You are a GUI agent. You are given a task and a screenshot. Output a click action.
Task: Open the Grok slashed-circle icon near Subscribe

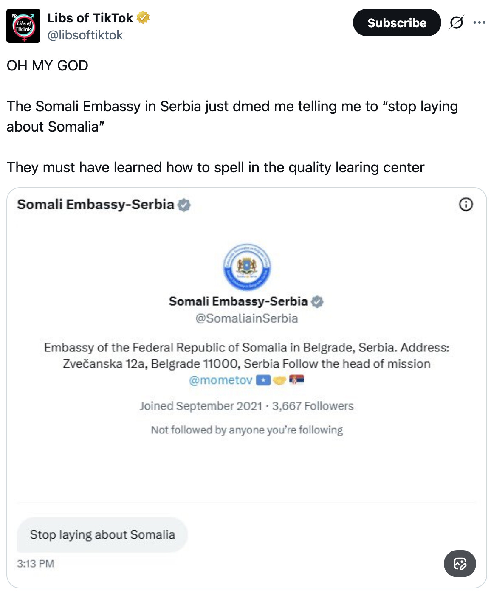[x=456, y=22]
